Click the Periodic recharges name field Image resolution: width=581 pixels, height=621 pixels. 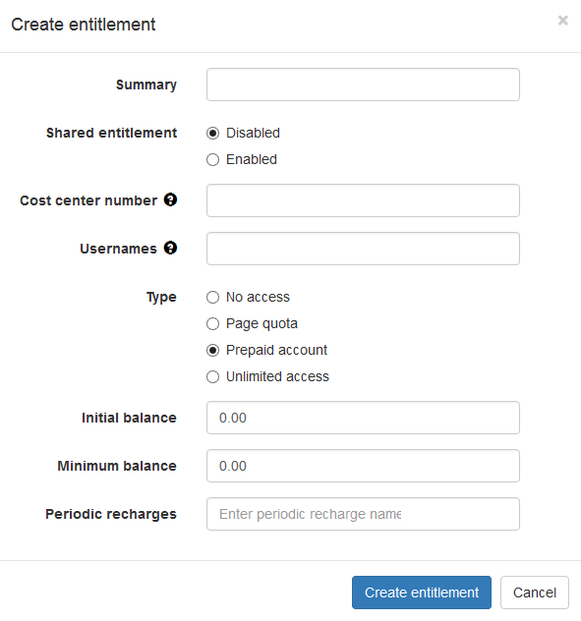(363, 514)
